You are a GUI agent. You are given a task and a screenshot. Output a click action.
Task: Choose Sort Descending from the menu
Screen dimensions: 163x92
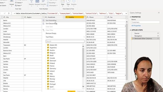pyautogui.click(x=51, y=24)
